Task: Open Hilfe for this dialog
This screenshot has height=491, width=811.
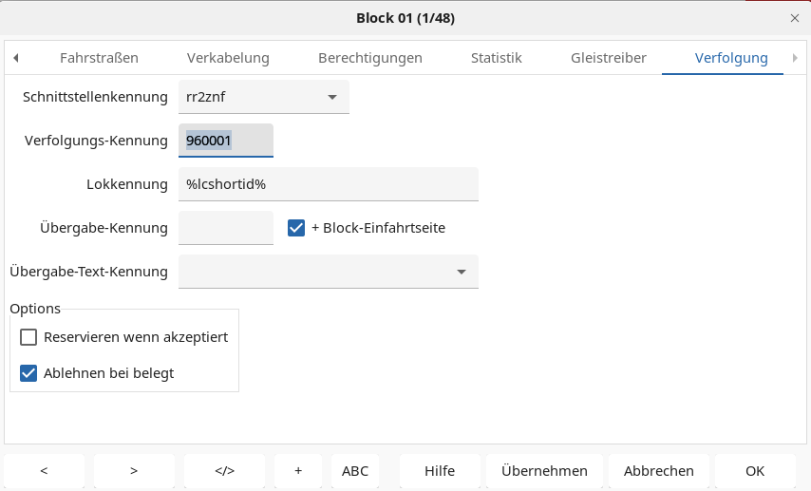Action: (439, 470)
